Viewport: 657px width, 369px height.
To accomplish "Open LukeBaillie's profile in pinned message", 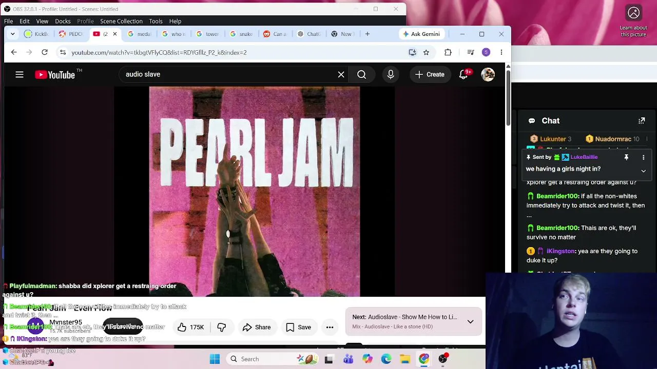I will [584, 157].
